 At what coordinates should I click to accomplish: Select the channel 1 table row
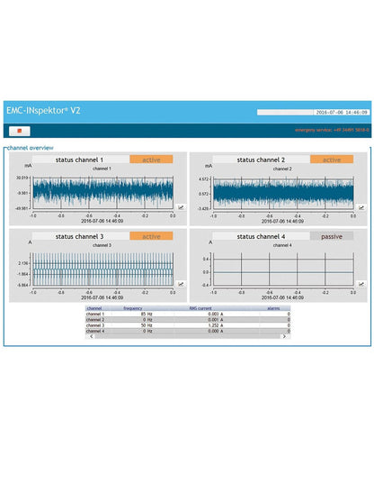click(x=188, y=314)
